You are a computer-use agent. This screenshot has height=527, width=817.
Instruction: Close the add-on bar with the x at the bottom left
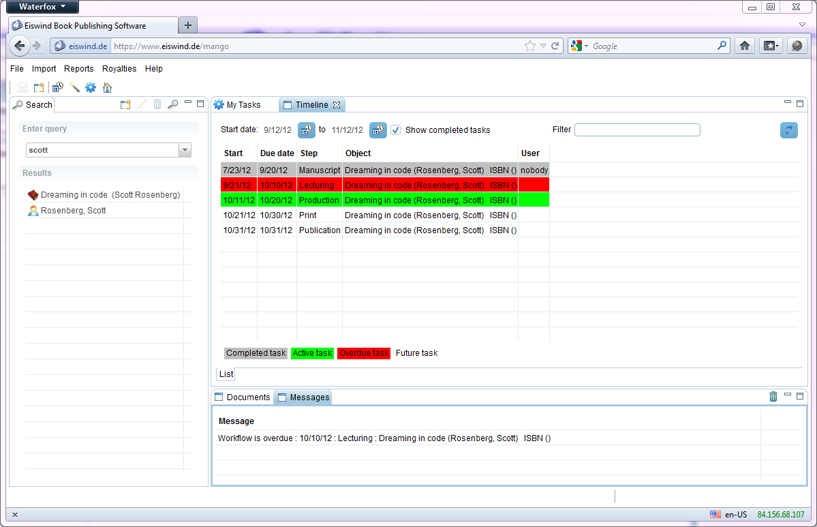tap(15, 515)
